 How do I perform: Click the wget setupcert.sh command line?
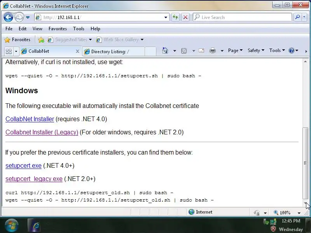(103, 76)
